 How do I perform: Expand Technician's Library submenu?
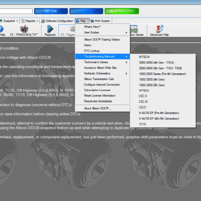pos(102,62)
